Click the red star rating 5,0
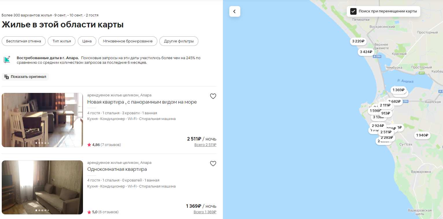The height and width of the screenshot is (219, 443). 89,212
